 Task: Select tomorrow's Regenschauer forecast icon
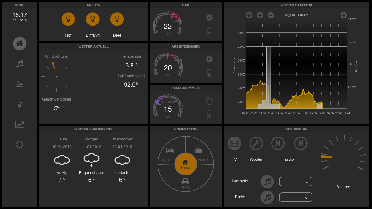92,160
